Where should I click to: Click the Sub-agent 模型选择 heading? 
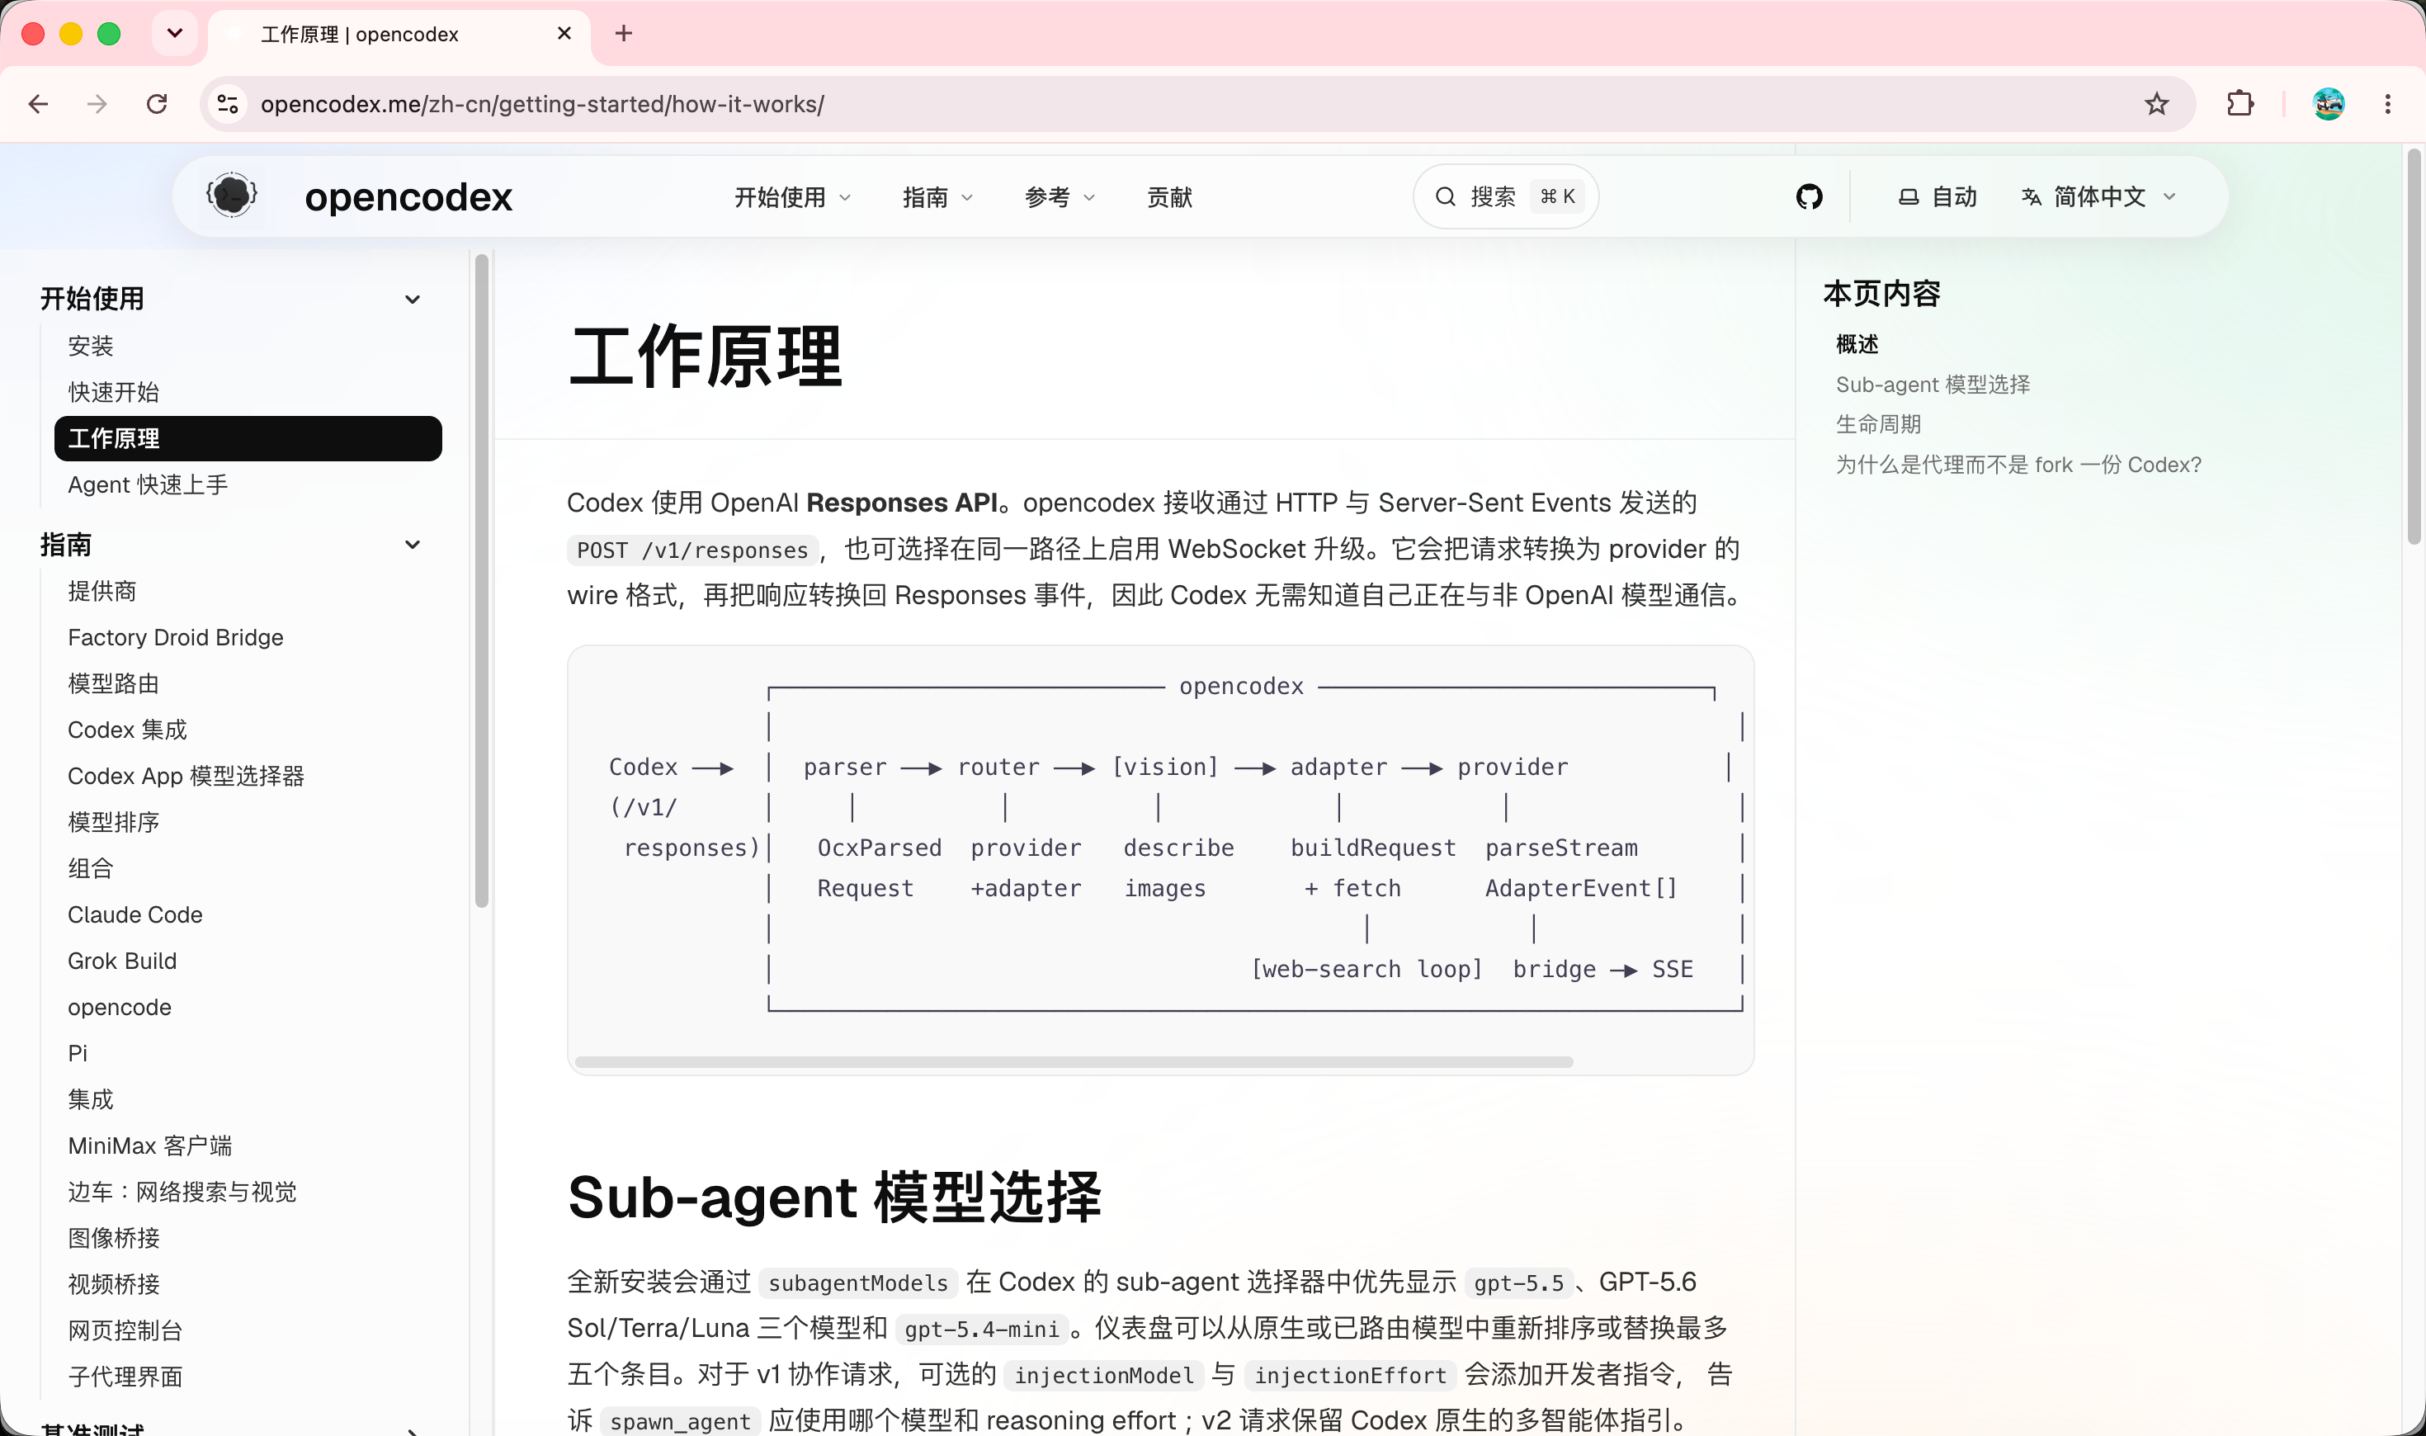click(833, 1197)
